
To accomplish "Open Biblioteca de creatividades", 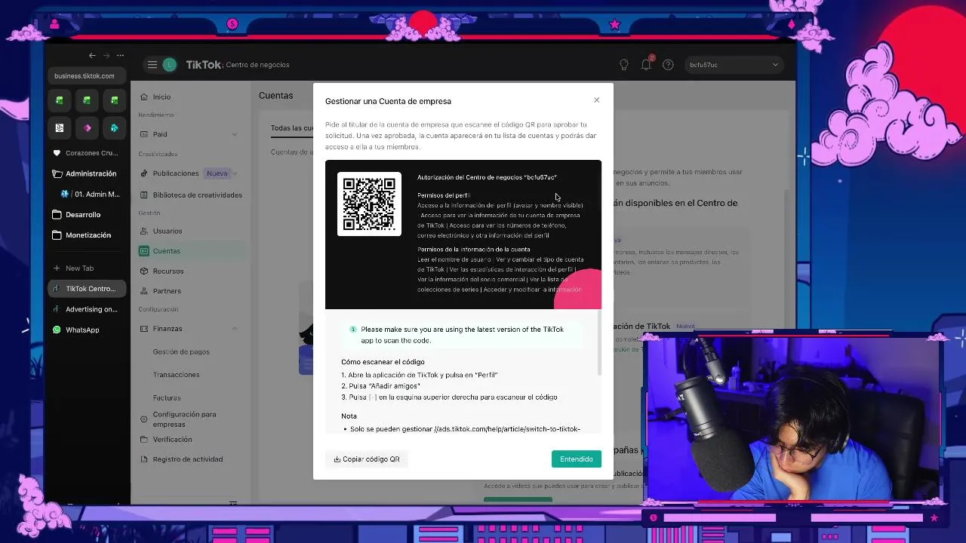I will 197,195.
